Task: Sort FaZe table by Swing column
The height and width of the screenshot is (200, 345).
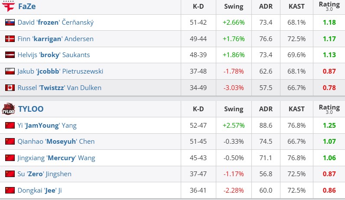Action: (234, 6)
